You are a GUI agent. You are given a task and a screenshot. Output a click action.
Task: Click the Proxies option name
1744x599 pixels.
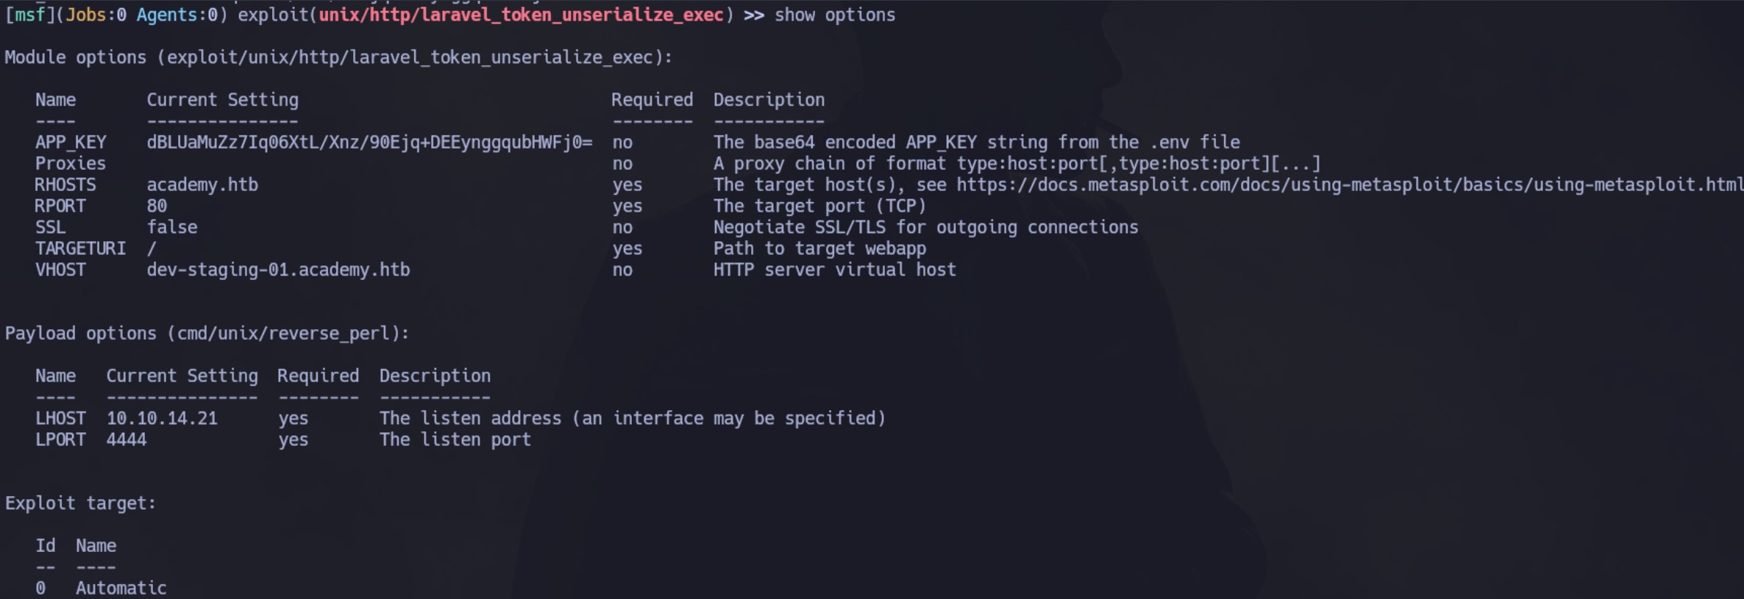point(71,164)
